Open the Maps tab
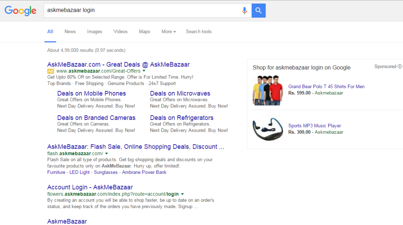Screen dimensions: 403x225 point(144,31)
